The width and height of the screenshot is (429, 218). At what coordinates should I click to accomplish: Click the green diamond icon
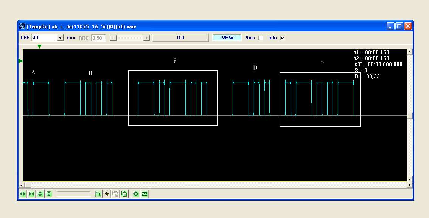tap(136, 194)
